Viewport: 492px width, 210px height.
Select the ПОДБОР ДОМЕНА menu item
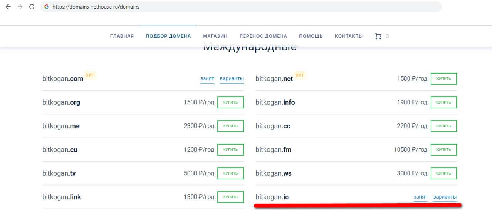[168, 36]
